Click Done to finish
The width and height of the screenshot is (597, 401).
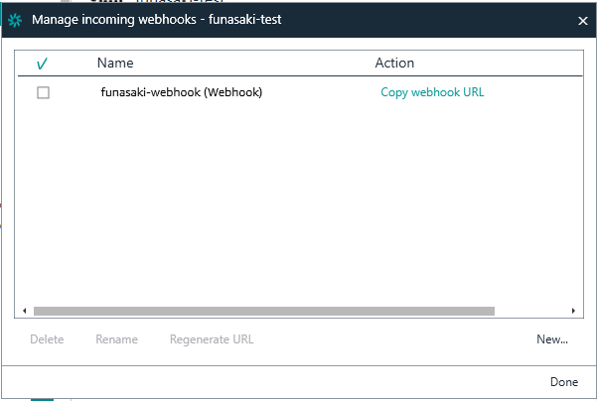564,382
